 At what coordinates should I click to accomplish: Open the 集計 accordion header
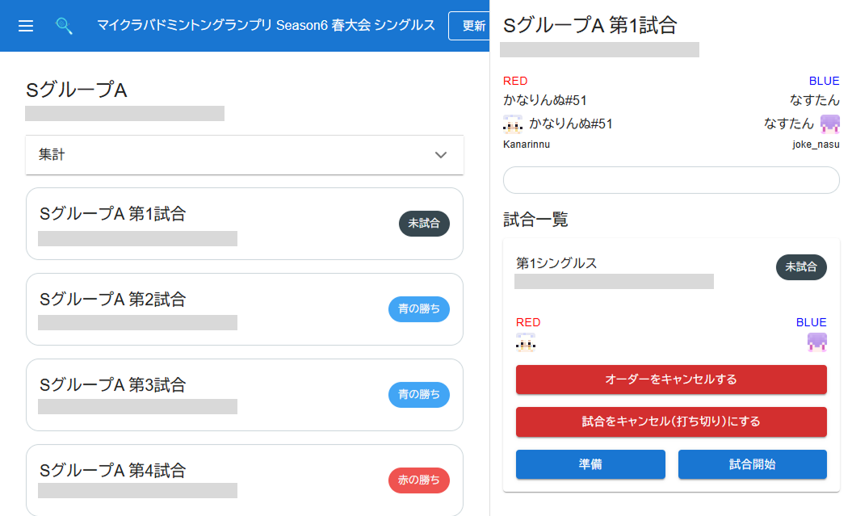(245, 155)
